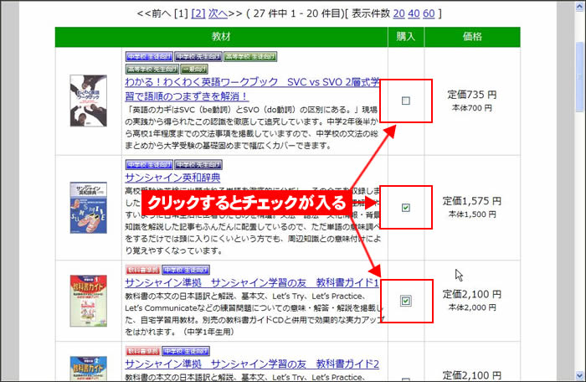Image resolution: width=586 pixels, height=382 pixels.
Task: Click 教科書準拠 badge on 教科書ガイド2
Action: coord(143,351)
